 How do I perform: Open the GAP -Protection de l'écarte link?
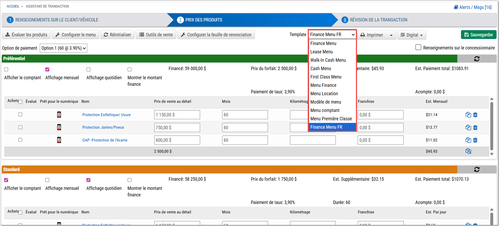[105, 140]
